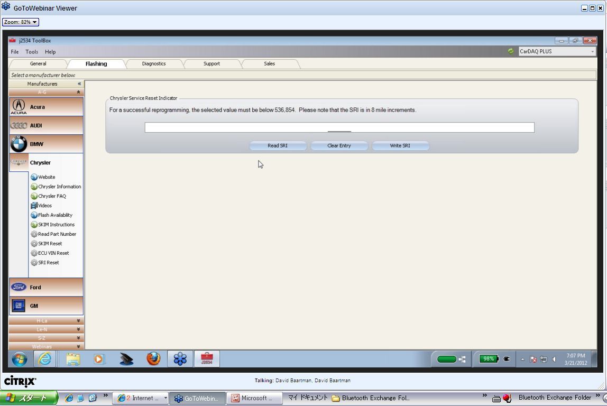Click the SRI value input field
The height and width of the screenshot is (406, 607).
(x=339, y=127)
